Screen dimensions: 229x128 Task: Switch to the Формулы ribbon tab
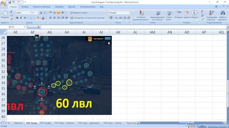coord(59,7)
